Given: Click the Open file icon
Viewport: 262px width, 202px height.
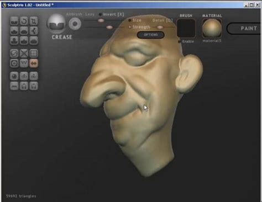Looking at the screenshot, I should coord(24,86).
